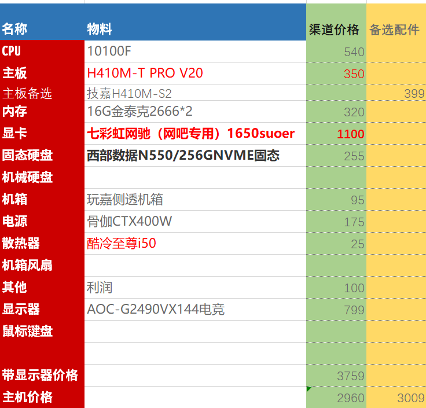Select the cooler price 25
Viewport: 426px width, 408px height.
coord(336,244)
